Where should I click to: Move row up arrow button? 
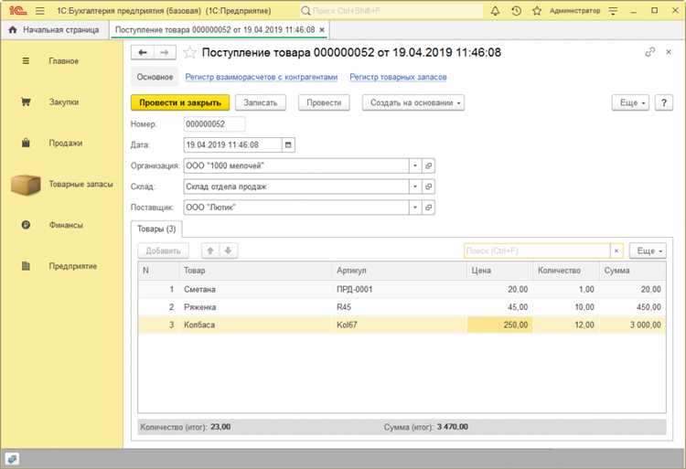(x=210, y=250)
